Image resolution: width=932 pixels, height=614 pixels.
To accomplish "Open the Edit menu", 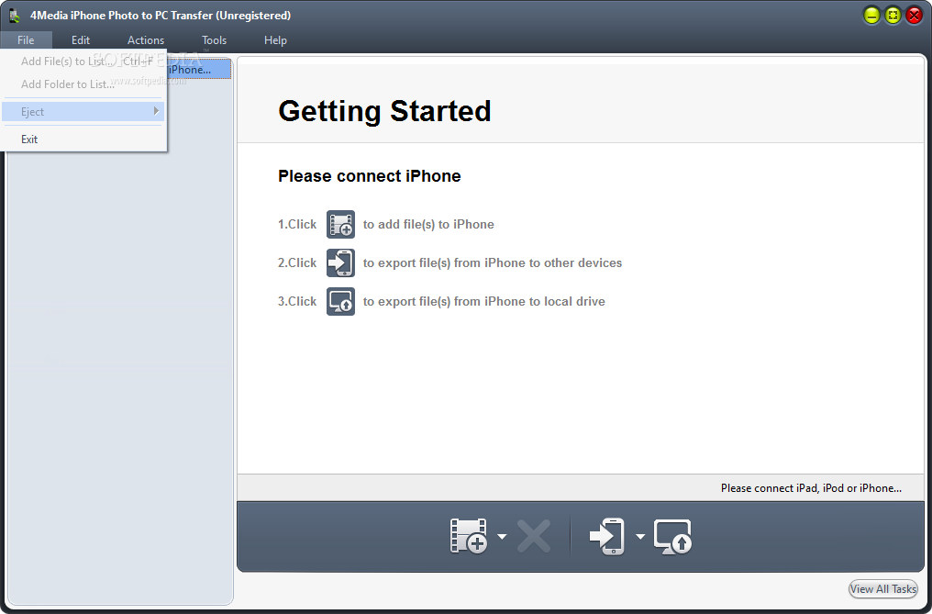I will coord(81,39).
